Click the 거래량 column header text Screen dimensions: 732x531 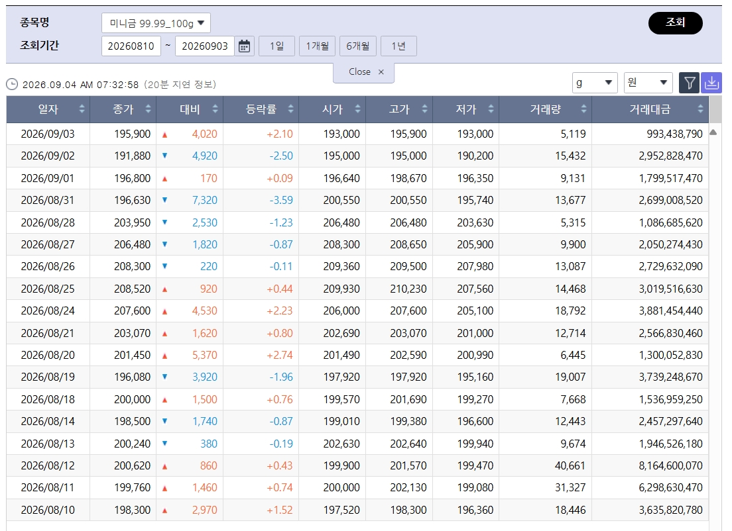pos(545,109)
